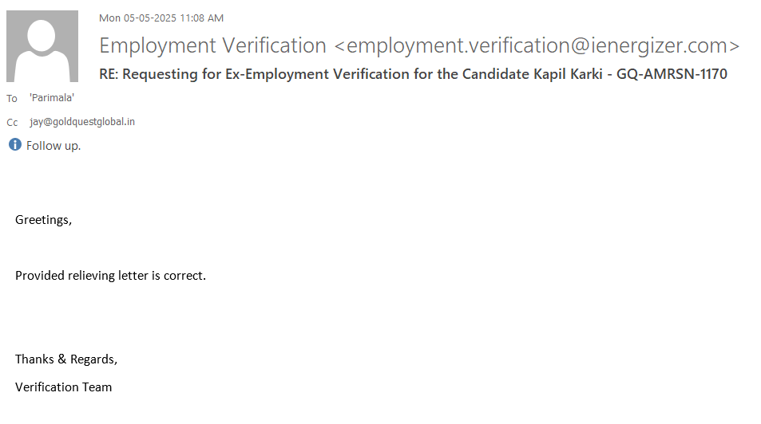Click the Greetings line in message body
761x424 pixels.
point(43,220)
